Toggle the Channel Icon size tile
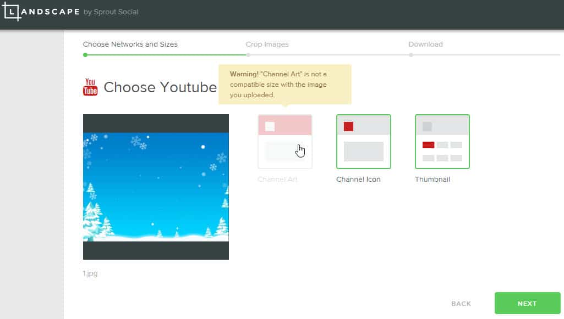 (x=363, y=141)
